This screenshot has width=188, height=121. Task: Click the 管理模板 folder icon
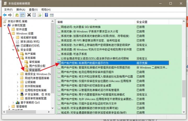click(x=13, y=106)
